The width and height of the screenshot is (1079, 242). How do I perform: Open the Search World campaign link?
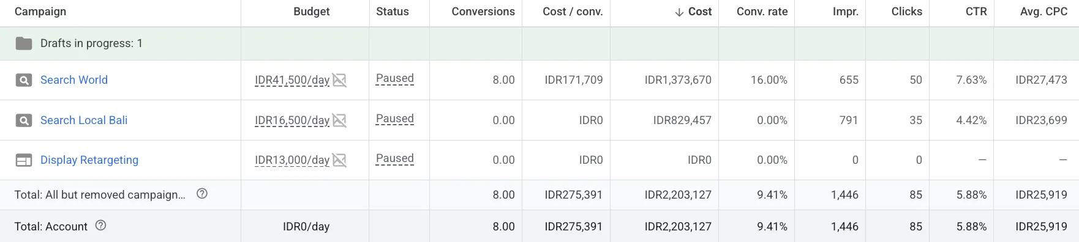click(74, 80)
